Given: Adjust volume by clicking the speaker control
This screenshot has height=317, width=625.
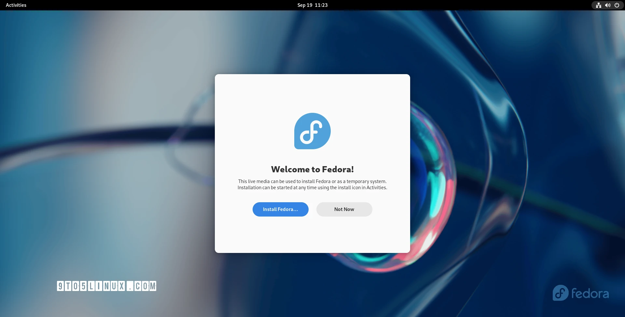Looking at the screenshot, I should pyautogui.click(x=607, y=5).
